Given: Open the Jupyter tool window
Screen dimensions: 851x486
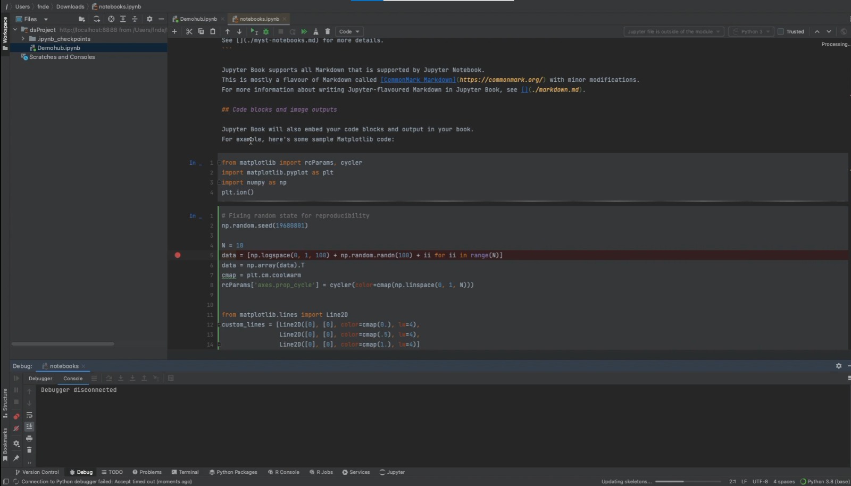Looking at the screenshot, I should pyautogui.click(x=392, y=472).
